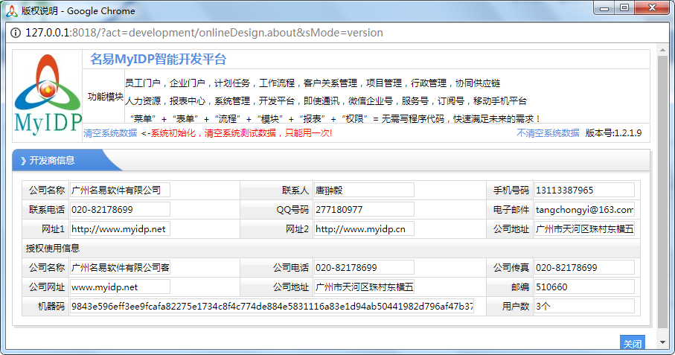675x355 pixels.
Task: Focus the 联系人 field with 唐翀毅
Action: [363, 191]
